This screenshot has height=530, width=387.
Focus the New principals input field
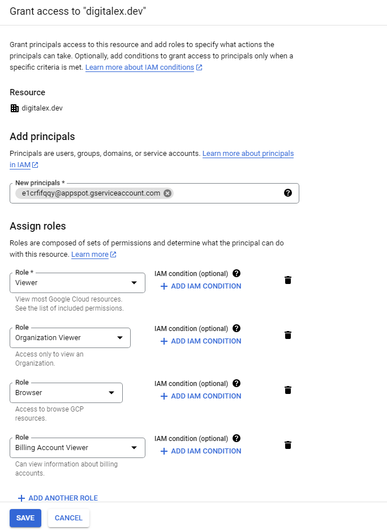[x=226, y=193]
